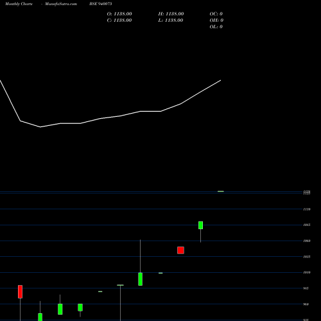Click the latest flat green candle at chart top
This screenshot has height=321, width=321.
tap(221, 191)
